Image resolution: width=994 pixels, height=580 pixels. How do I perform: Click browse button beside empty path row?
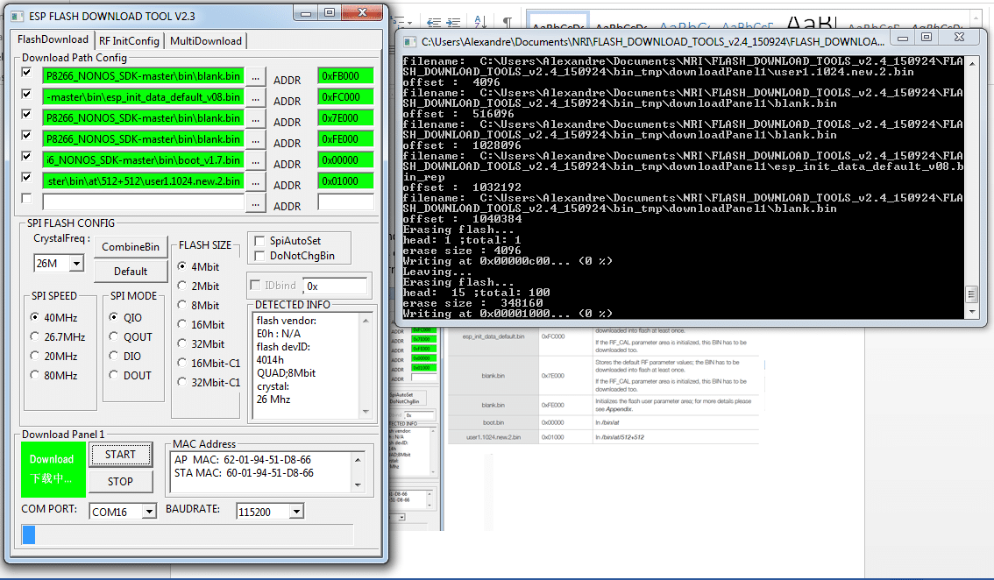pyautogui.click(x=255, y=203)
